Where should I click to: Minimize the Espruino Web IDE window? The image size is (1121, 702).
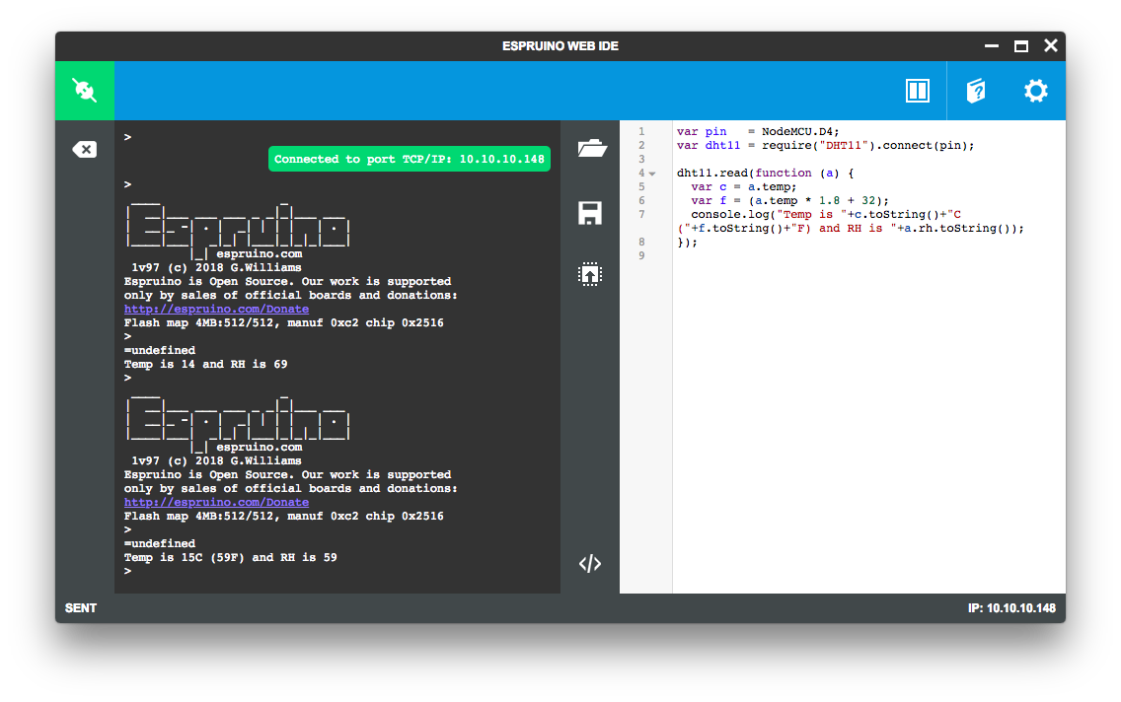[x=992, y=45]
